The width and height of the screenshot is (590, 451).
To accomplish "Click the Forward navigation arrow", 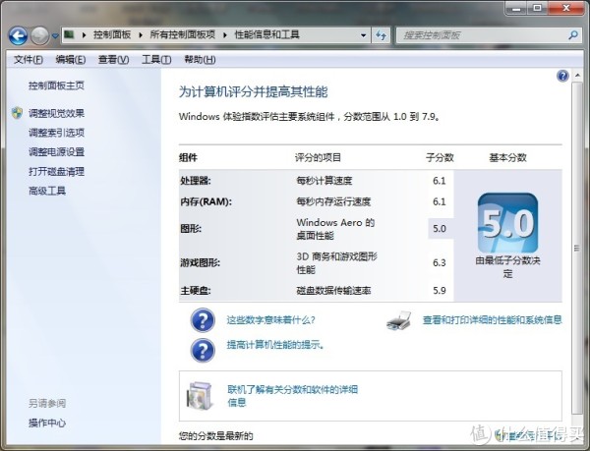I will pyautogui.click(x=39, y=36).
